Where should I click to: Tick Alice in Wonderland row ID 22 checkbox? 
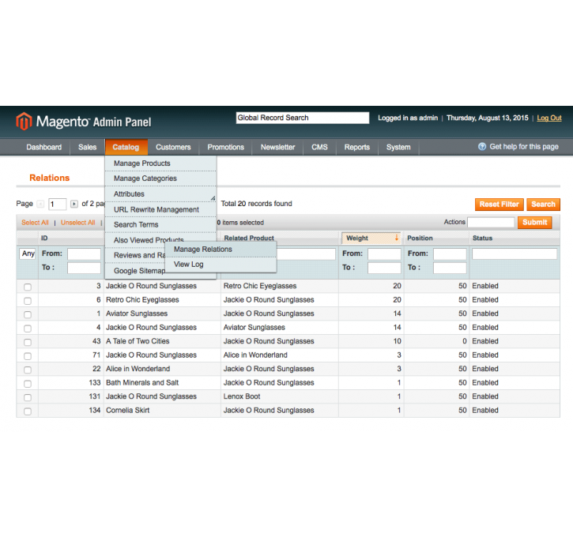click(28, 370)
